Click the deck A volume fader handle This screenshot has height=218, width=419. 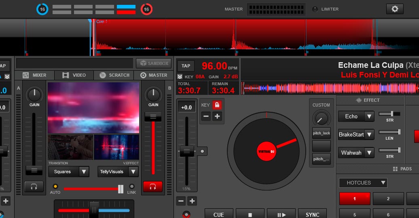pos(34,170)
